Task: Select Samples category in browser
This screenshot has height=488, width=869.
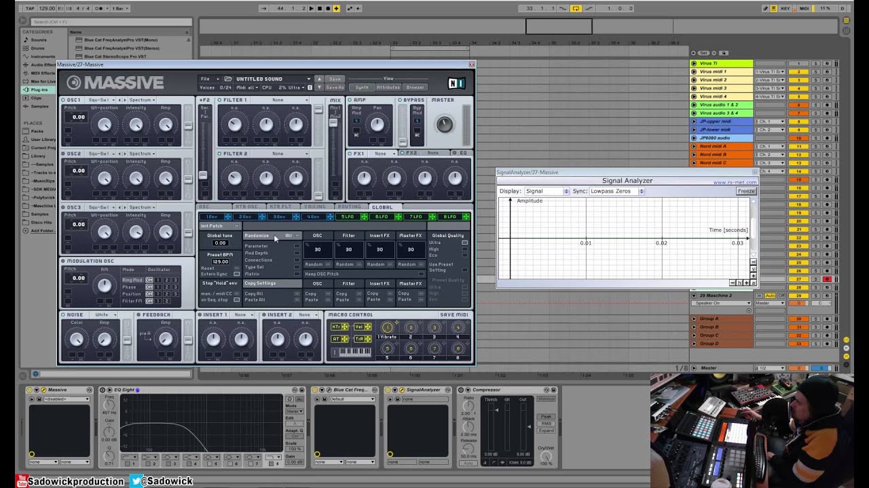Action: (x=39, y=106)
